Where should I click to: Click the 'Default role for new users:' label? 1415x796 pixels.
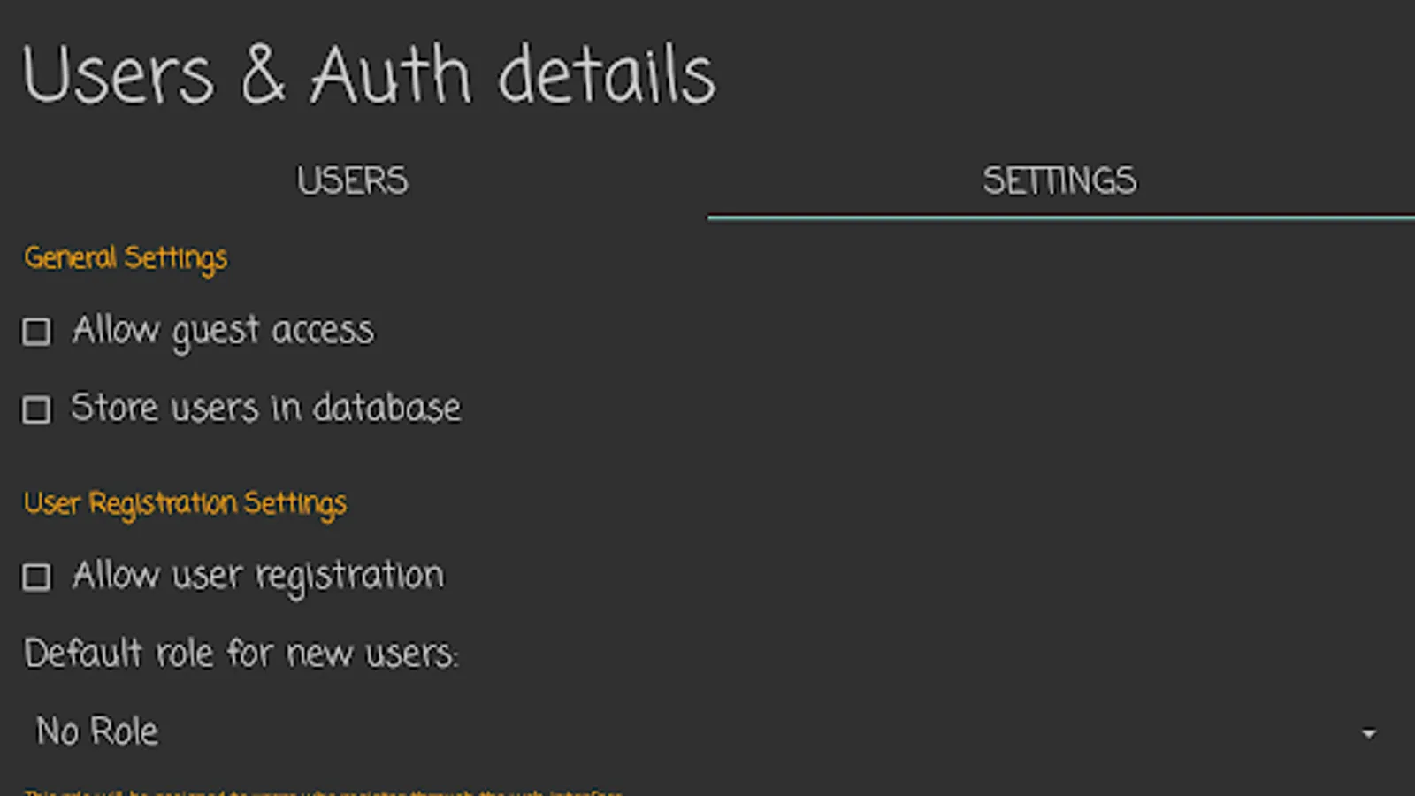click(x=241, y=654)
